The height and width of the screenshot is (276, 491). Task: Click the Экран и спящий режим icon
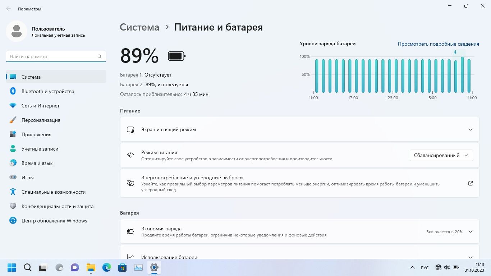tap(130, 129)
